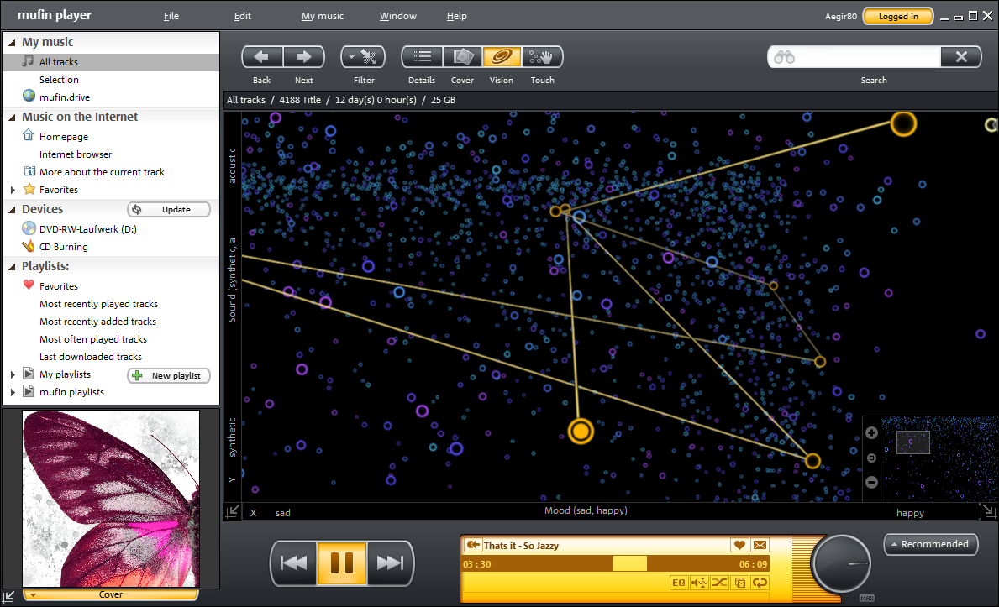Expand the My playlists tree item
The width and height of the screenshot is (999, 607).
(13, 374)
